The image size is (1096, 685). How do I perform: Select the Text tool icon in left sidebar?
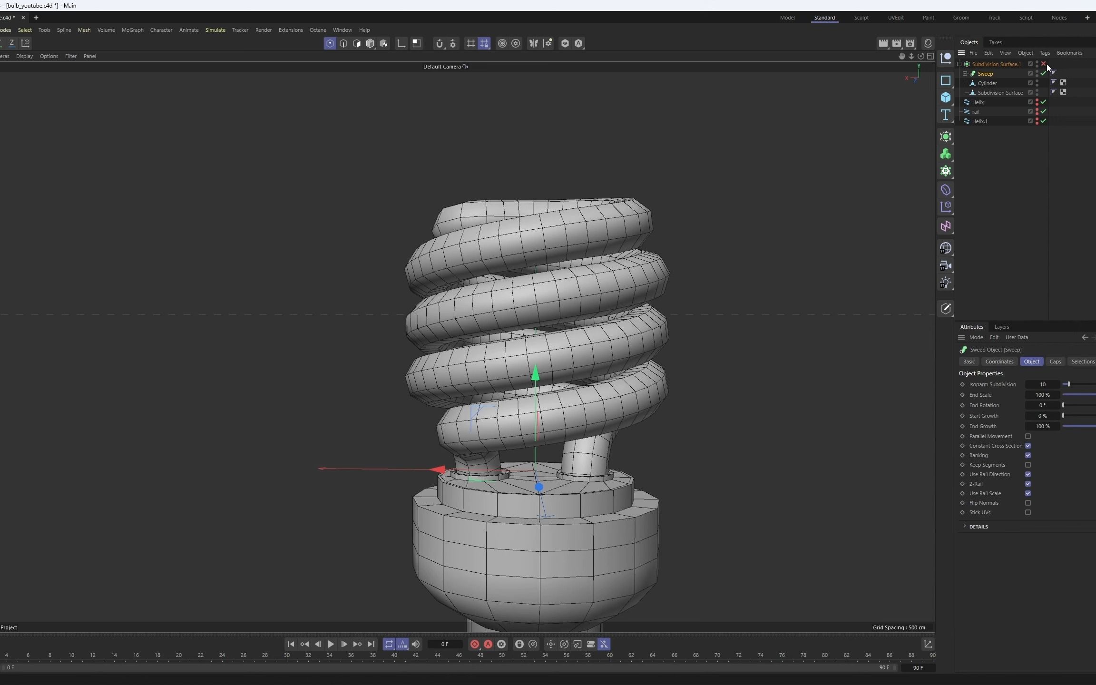coord(946,115)
